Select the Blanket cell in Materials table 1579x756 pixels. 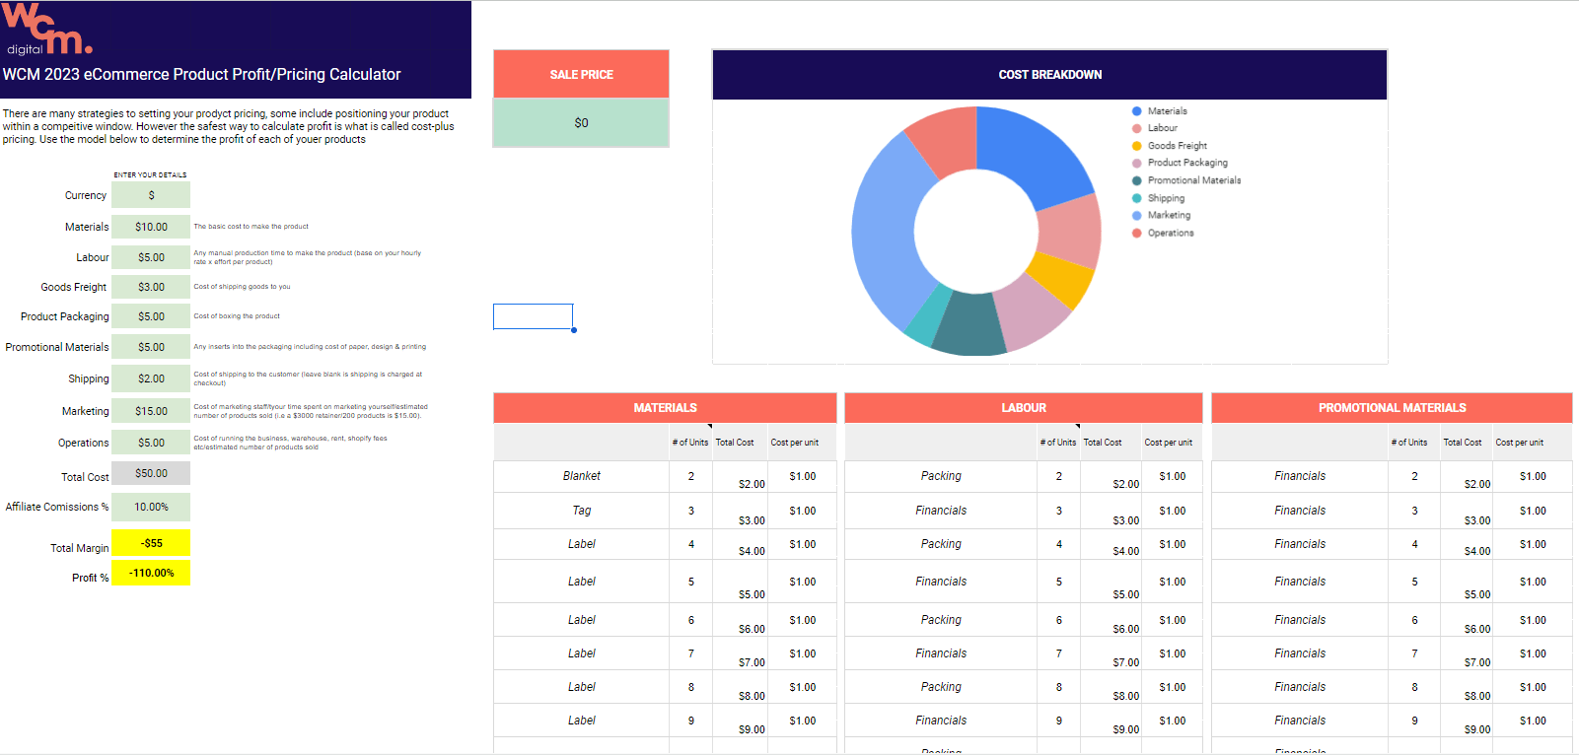coord(582,476)
